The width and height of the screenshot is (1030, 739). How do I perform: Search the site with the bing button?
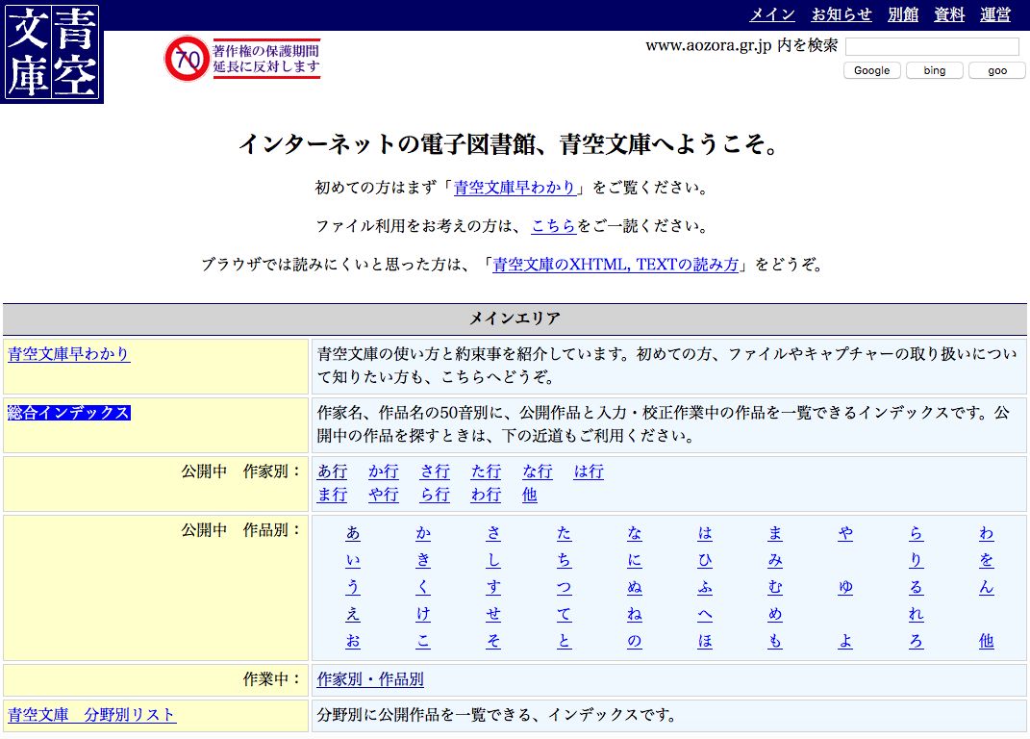tap(934, 70)
